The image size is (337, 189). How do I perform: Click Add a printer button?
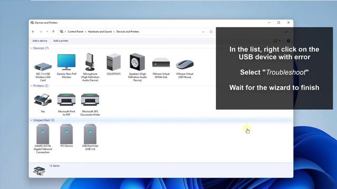tap(61, 41)
